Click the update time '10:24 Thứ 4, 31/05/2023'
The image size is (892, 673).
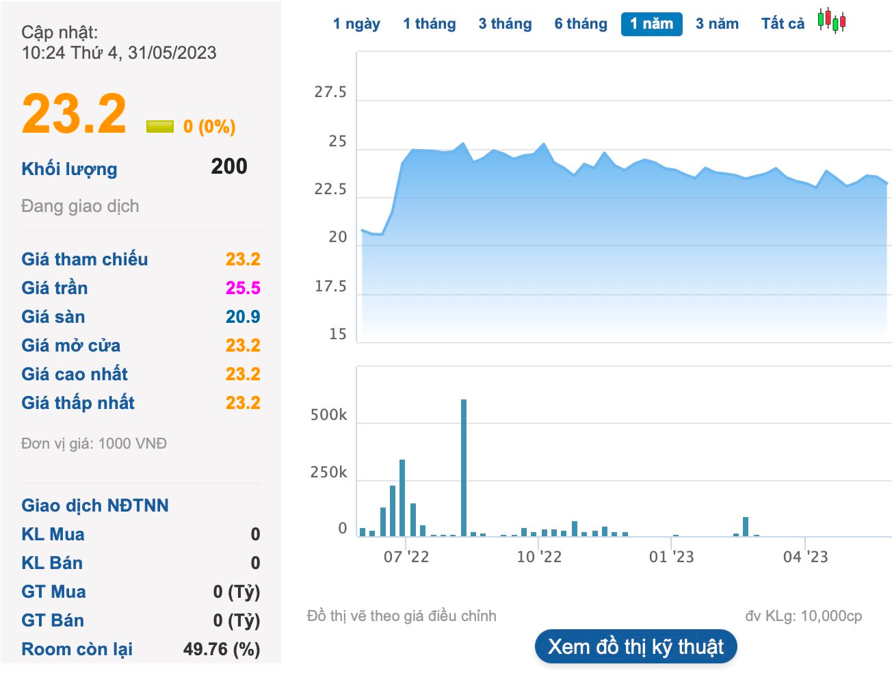tap(119, 53)
